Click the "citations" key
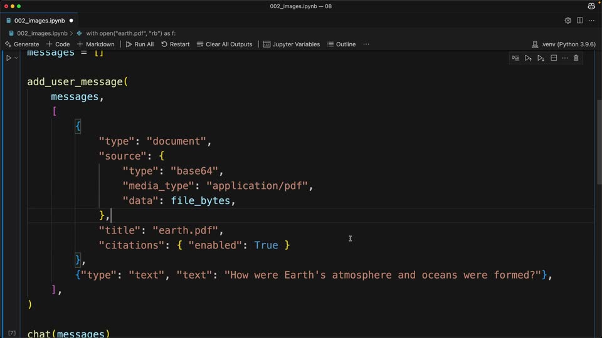The width and height of the screenshot is (602, 338). pyautogui.click(x=131, y=245)
